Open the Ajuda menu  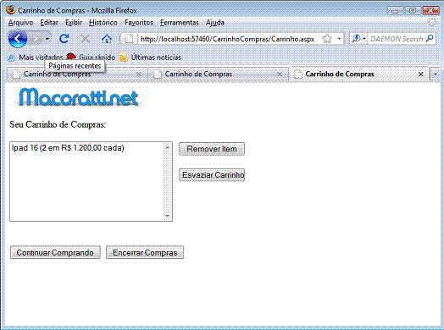coord(215,23)
